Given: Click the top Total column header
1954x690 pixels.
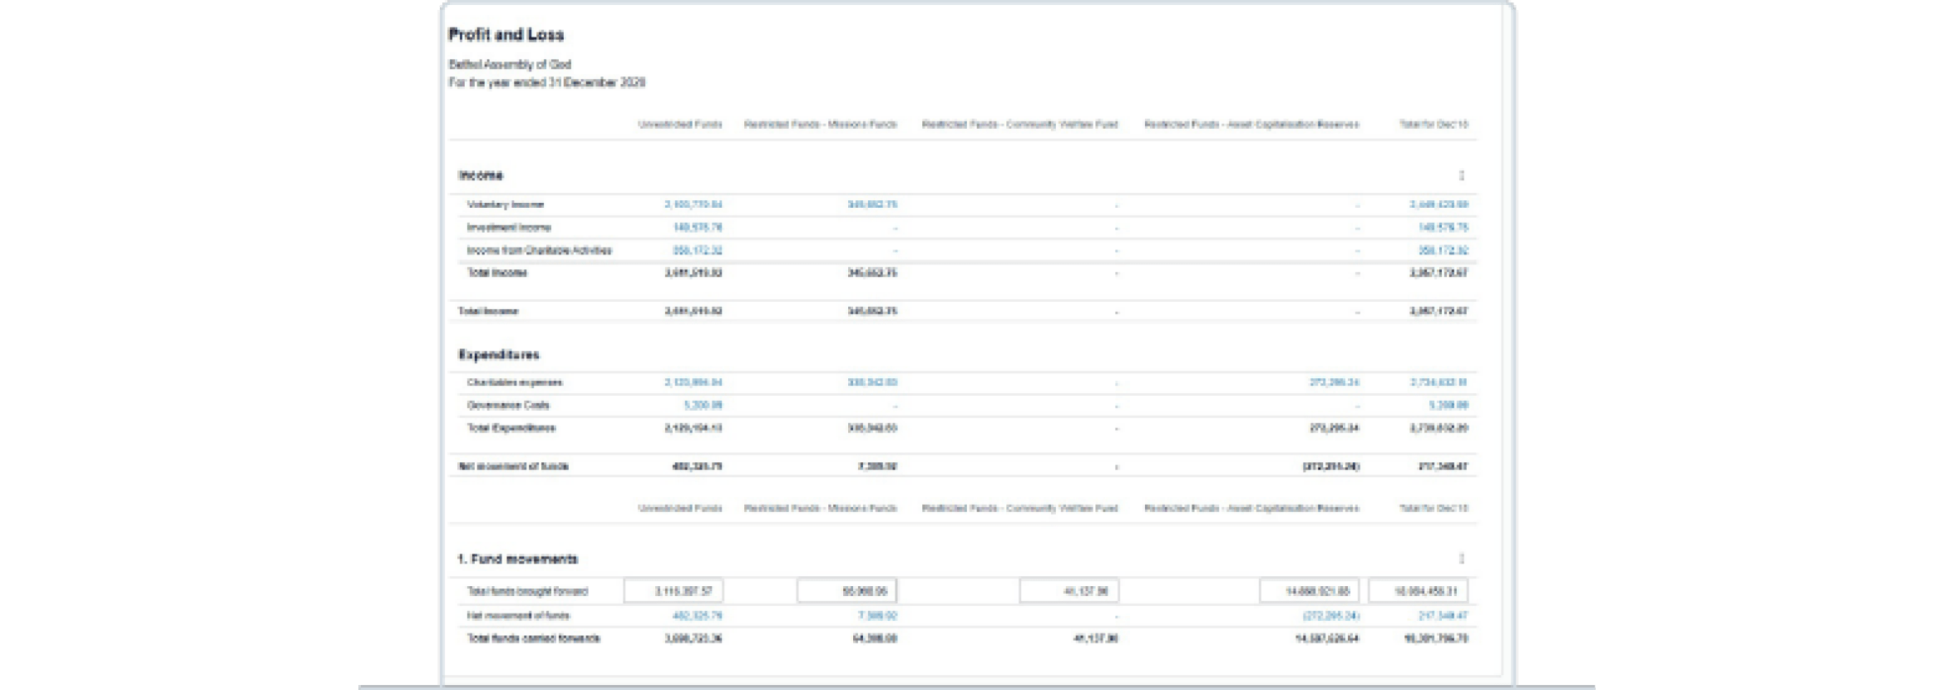Looking at the screenshot, I should pos(1433,125).
